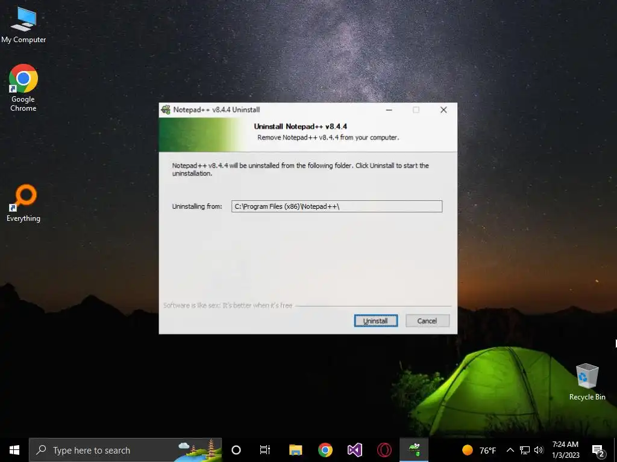Open the Windows Start menu

coord(14,450)
